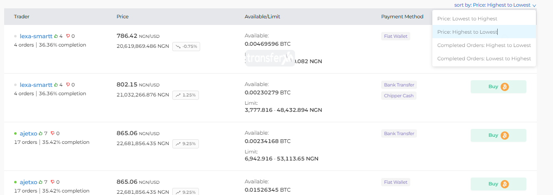The height and width of the screenshot is (195, 553).
Task: Click the 0.00469596 BTC available amount
Action: tap(268, 44)
